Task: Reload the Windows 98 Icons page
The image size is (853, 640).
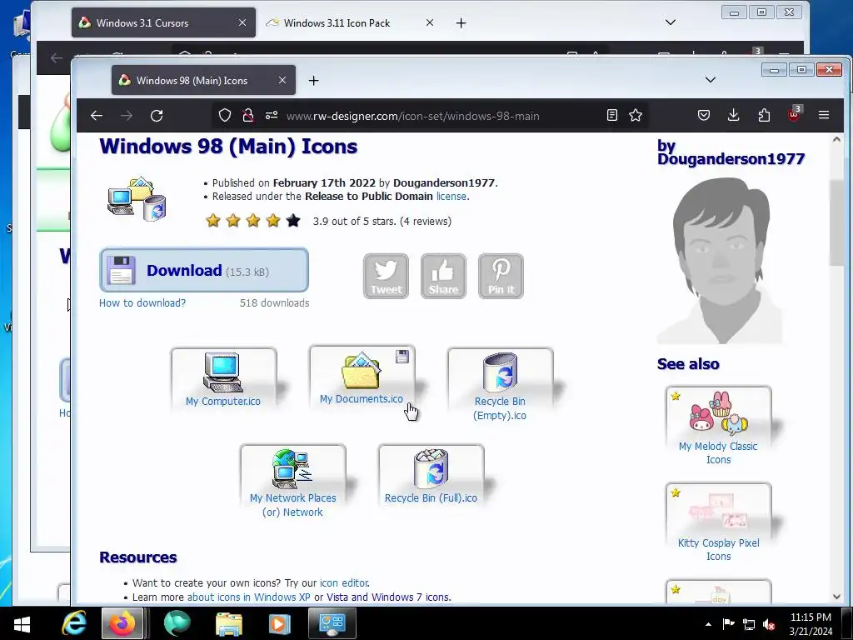Action: 157,115
